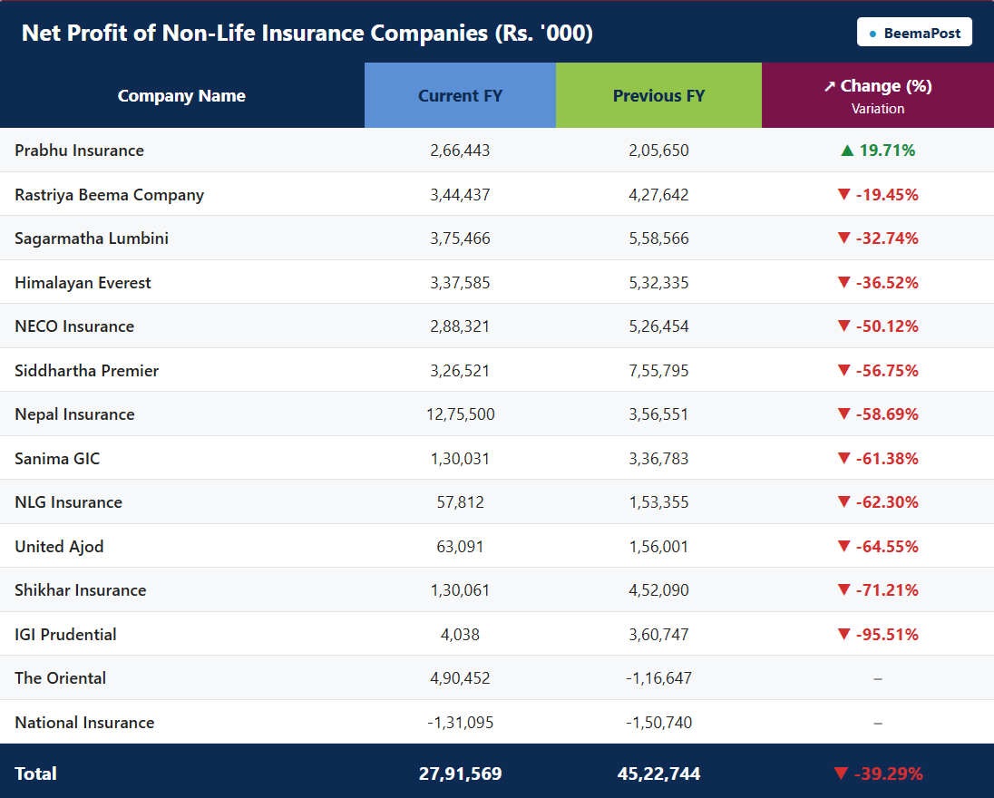Select the United Ajod name

tap(59, 547)
